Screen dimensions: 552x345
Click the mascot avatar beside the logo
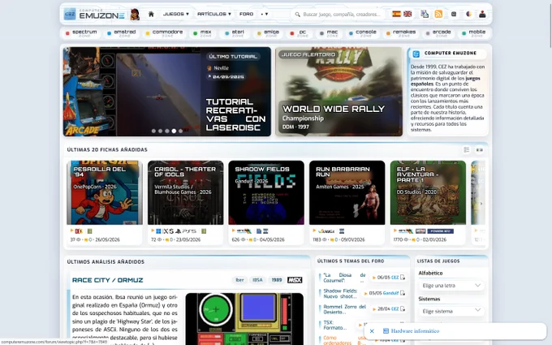point(135,14)
